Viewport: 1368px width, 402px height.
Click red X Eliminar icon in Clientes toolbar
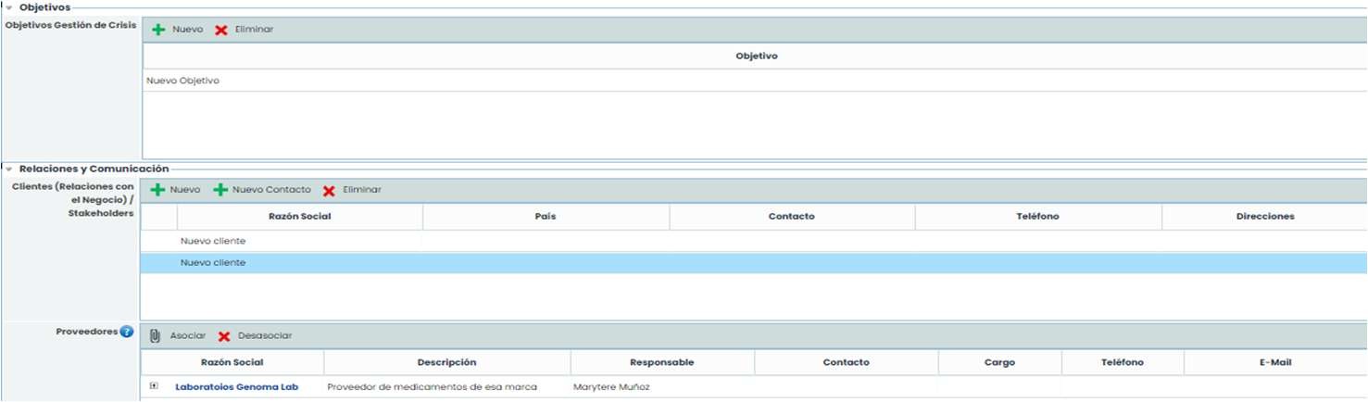(x=329, y=191)
